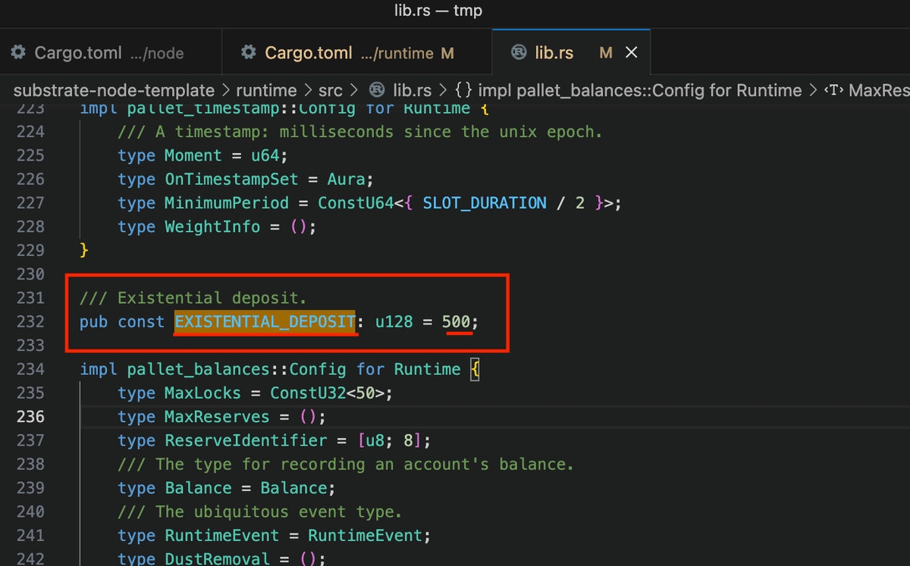Click the gear icon on Cargo.toml node tab
The width and height of the screenshot is (910, 566).
click(18, 52)
